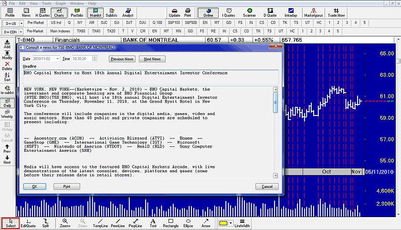Click the Add icon in left sidebar
401x230 pixels.
click(7, 44)
